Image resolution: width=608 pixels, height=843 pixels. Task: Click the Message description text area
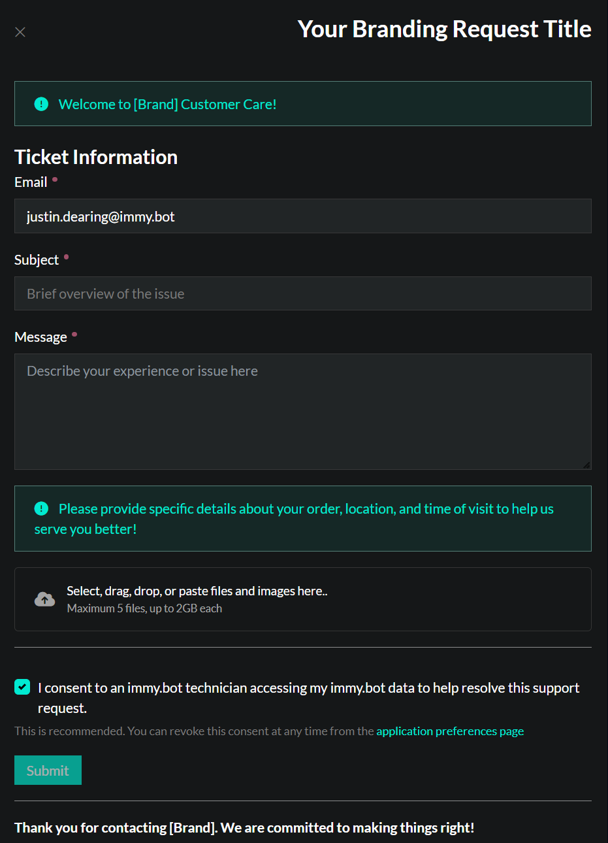303,412
